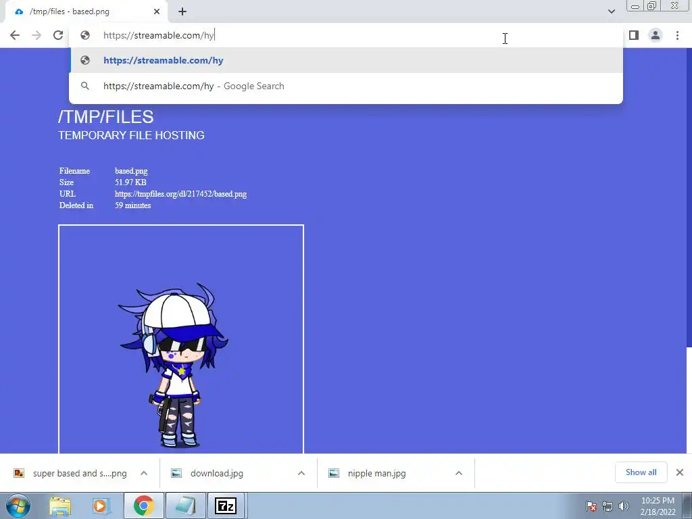The image size is (692, 519).
Task: Toggle the browser side panel icon
Action: coord(634,35)
